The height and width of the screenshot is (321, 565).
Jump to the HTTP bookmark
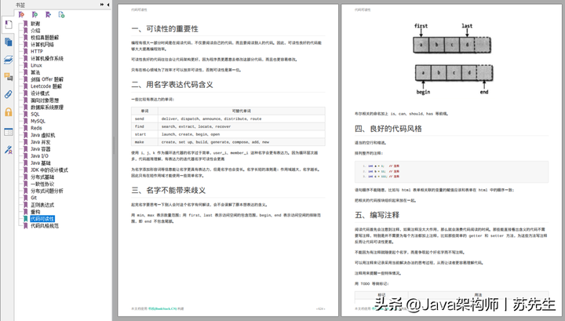(37, 52)
